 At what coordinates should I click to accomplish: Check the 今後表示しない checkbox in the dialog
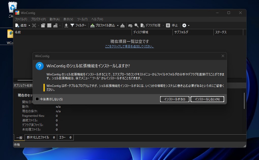[x=37, y=99]
